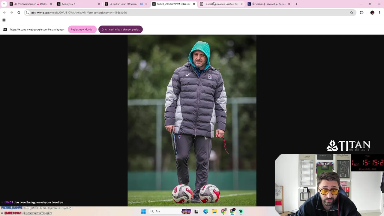The image size is (384, 216).
Task: Switch to the Ümit Akdağ tab
Action: coord(269,4)
